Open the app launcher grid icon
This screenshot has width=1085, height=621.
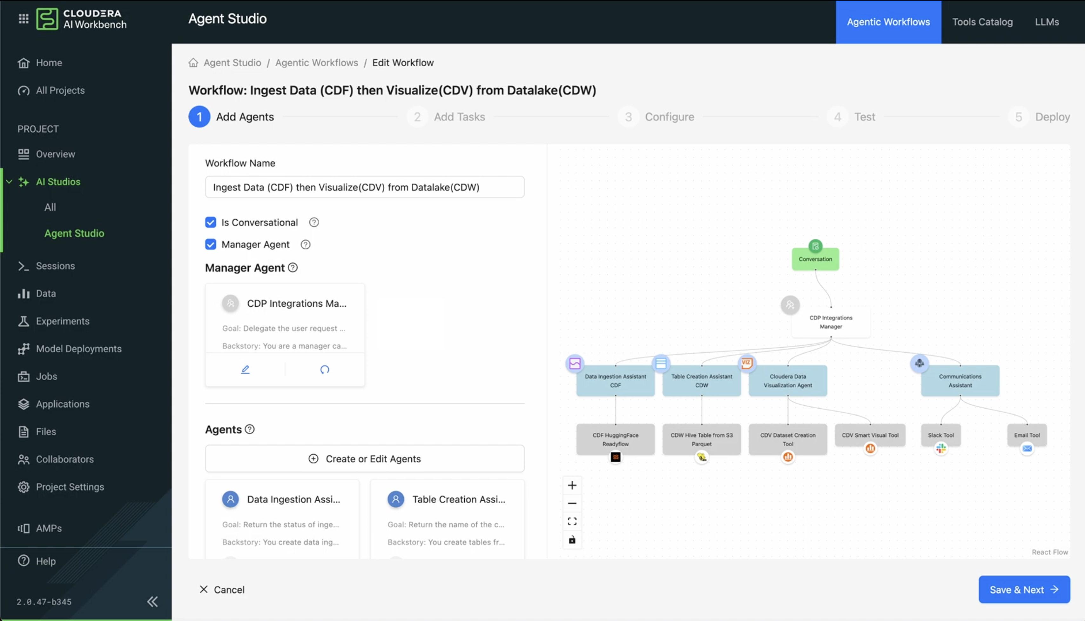point(24,19)
